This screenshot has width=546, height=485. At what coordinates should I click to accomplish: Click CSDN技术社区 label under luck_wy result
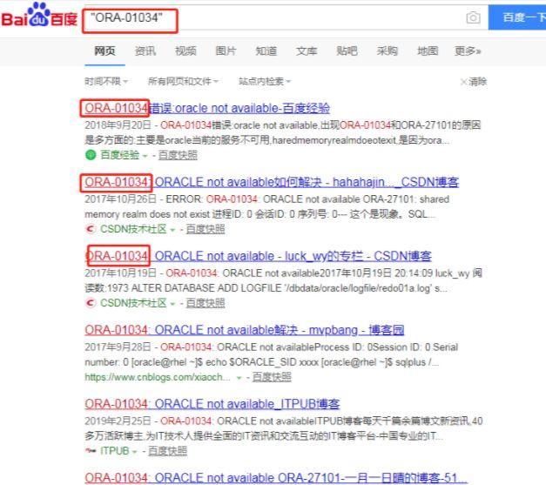pos(133,303)
